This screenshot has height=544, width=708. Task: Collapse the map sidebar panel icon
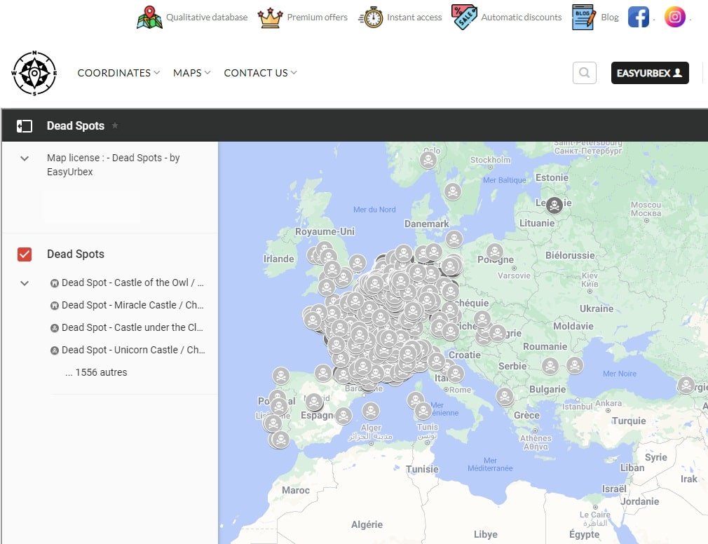(25, 126)
